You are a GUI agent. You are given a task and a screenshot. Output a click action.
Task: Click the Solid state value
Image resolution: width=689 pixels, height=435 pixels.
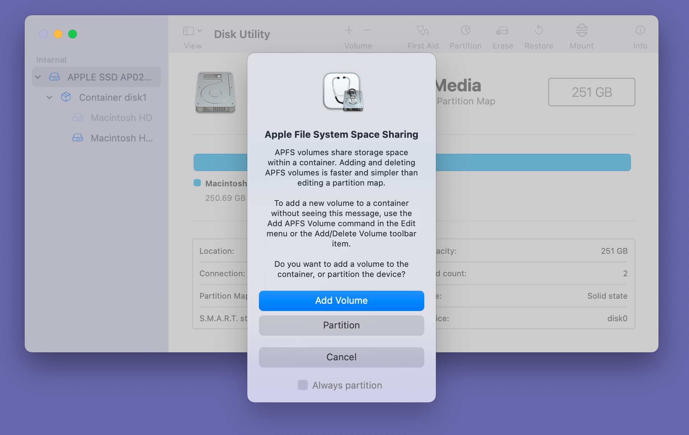click(x=607, y=296)
